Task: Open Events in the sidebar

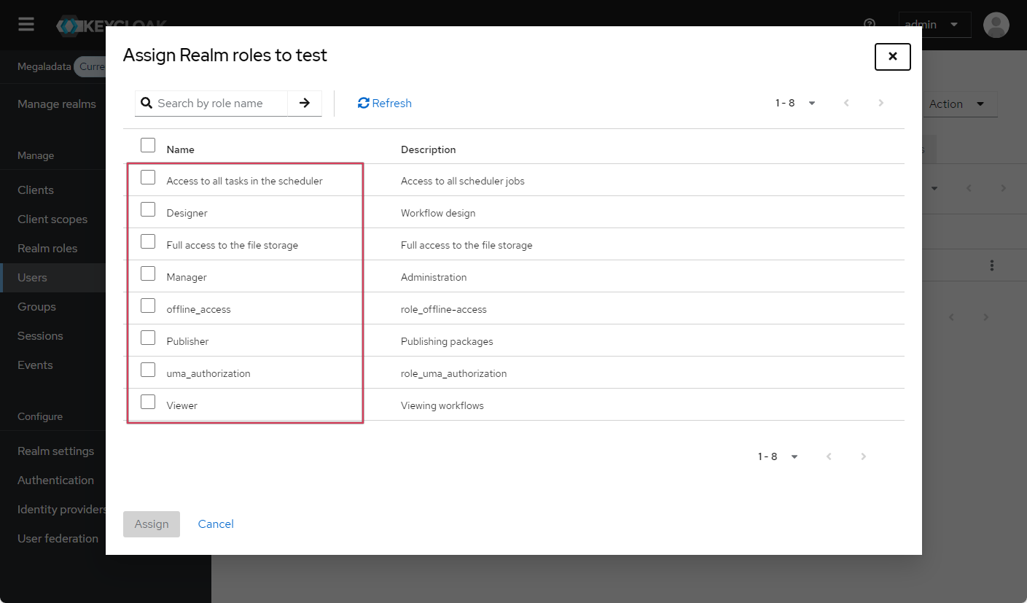Action: click(35, 365)
